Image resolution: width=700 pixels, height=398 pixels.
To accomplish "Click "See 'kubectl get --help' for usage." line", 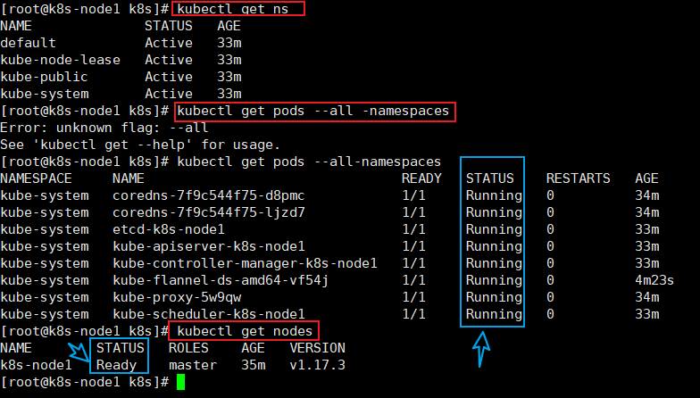I will (140, 145).
